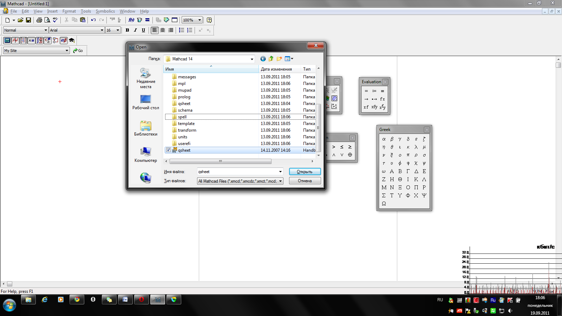Viewport: 562px width, 316px height.
Task: Uncheck the qsheet file checkbox
Action: tap(168, 150)
